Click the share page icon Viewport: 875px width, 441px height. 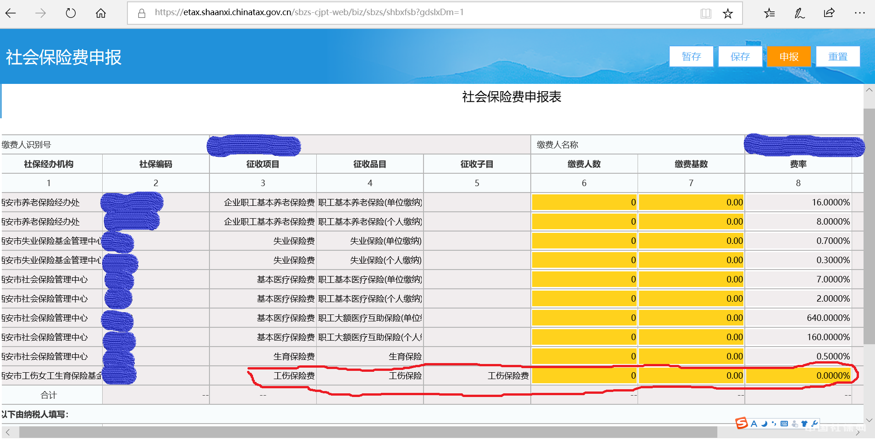tap(829, 13)
